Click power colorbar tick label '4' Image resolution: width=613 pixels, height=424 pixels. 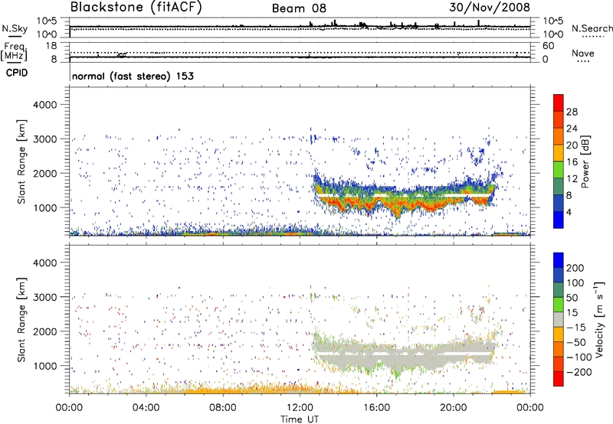(x=569, y=212)
